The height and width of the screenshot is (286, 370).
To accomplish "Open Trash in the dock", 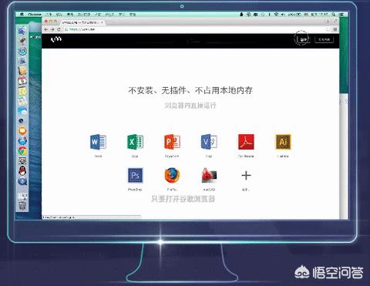I will (x=22, y=206).
